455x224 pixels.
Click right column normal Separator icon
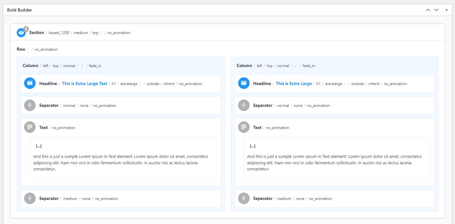[x=244, y=105]
